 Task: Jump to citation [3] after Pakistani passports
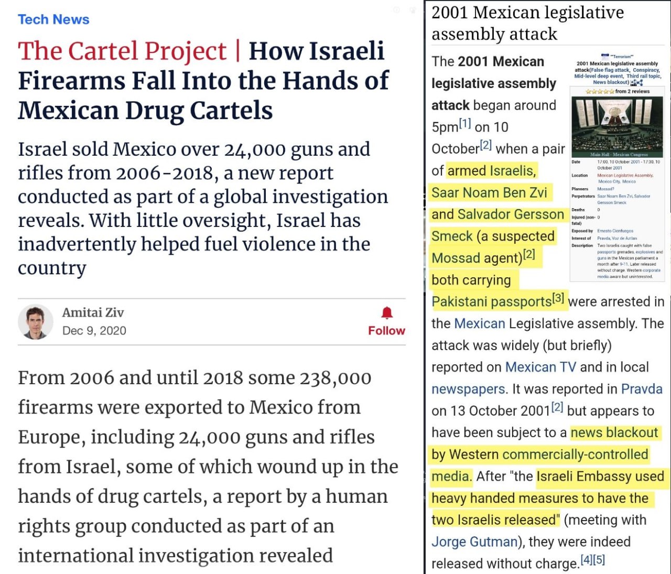click(x=558, y=298)
